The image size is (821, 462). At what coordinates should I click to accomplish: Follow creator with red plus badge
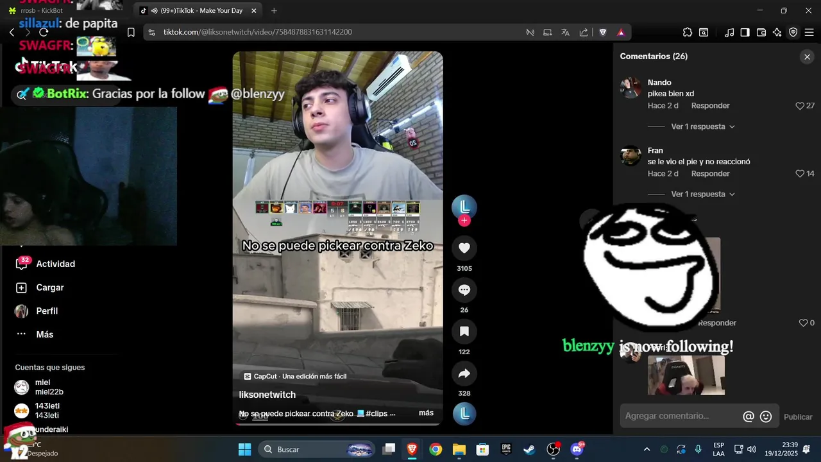pos(464,220)
